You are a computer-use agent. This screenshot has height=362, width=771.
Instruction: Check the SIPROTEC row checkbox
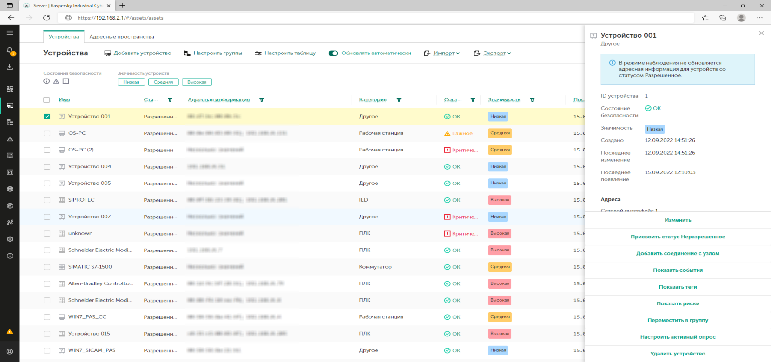coord(47,200)
